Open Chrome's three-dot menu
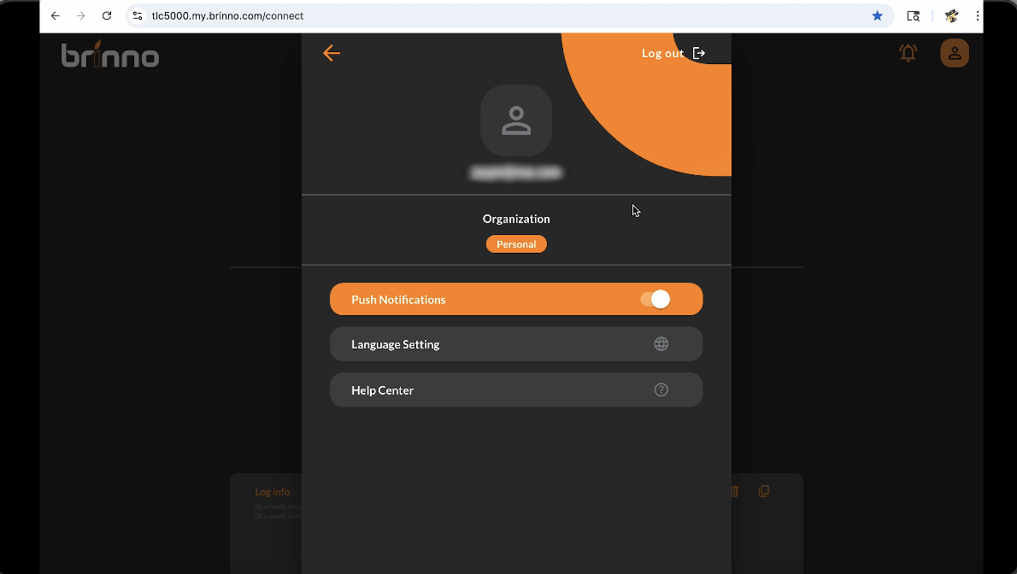The height and width of the screenshot is (574, 1017). [x=978, y=15]
